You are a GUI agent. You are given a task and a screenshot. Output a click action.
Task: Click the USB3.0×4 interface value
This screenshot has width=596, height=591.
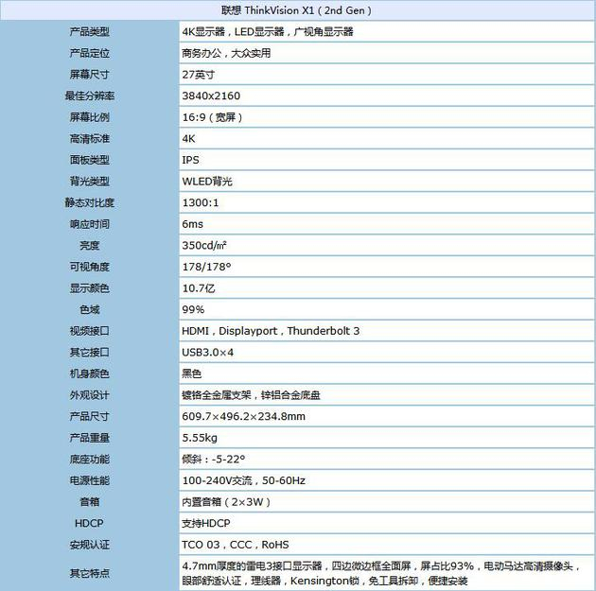pos(207,352)
